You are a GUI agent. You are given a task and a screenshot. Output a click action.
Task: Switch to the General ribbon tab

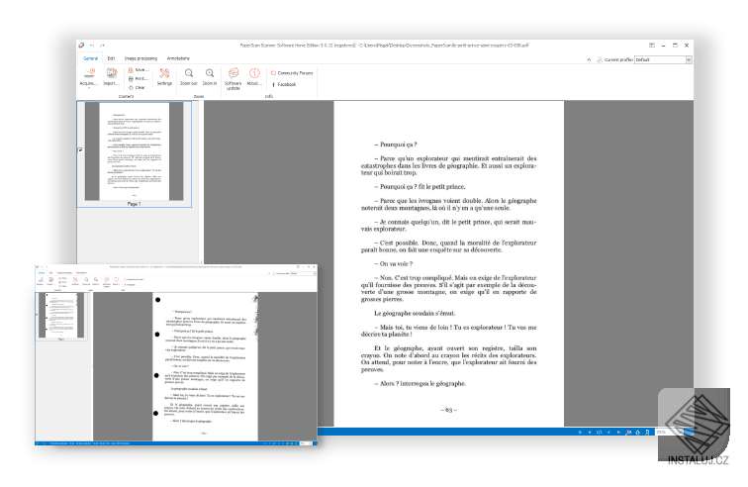(90, 58)
